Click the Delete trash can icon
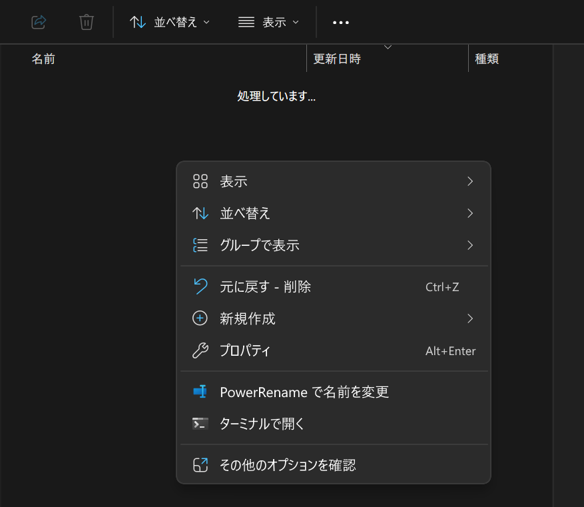Image resolution: width=584 pixels, height=507 pixels. click(x=87, y=22)
